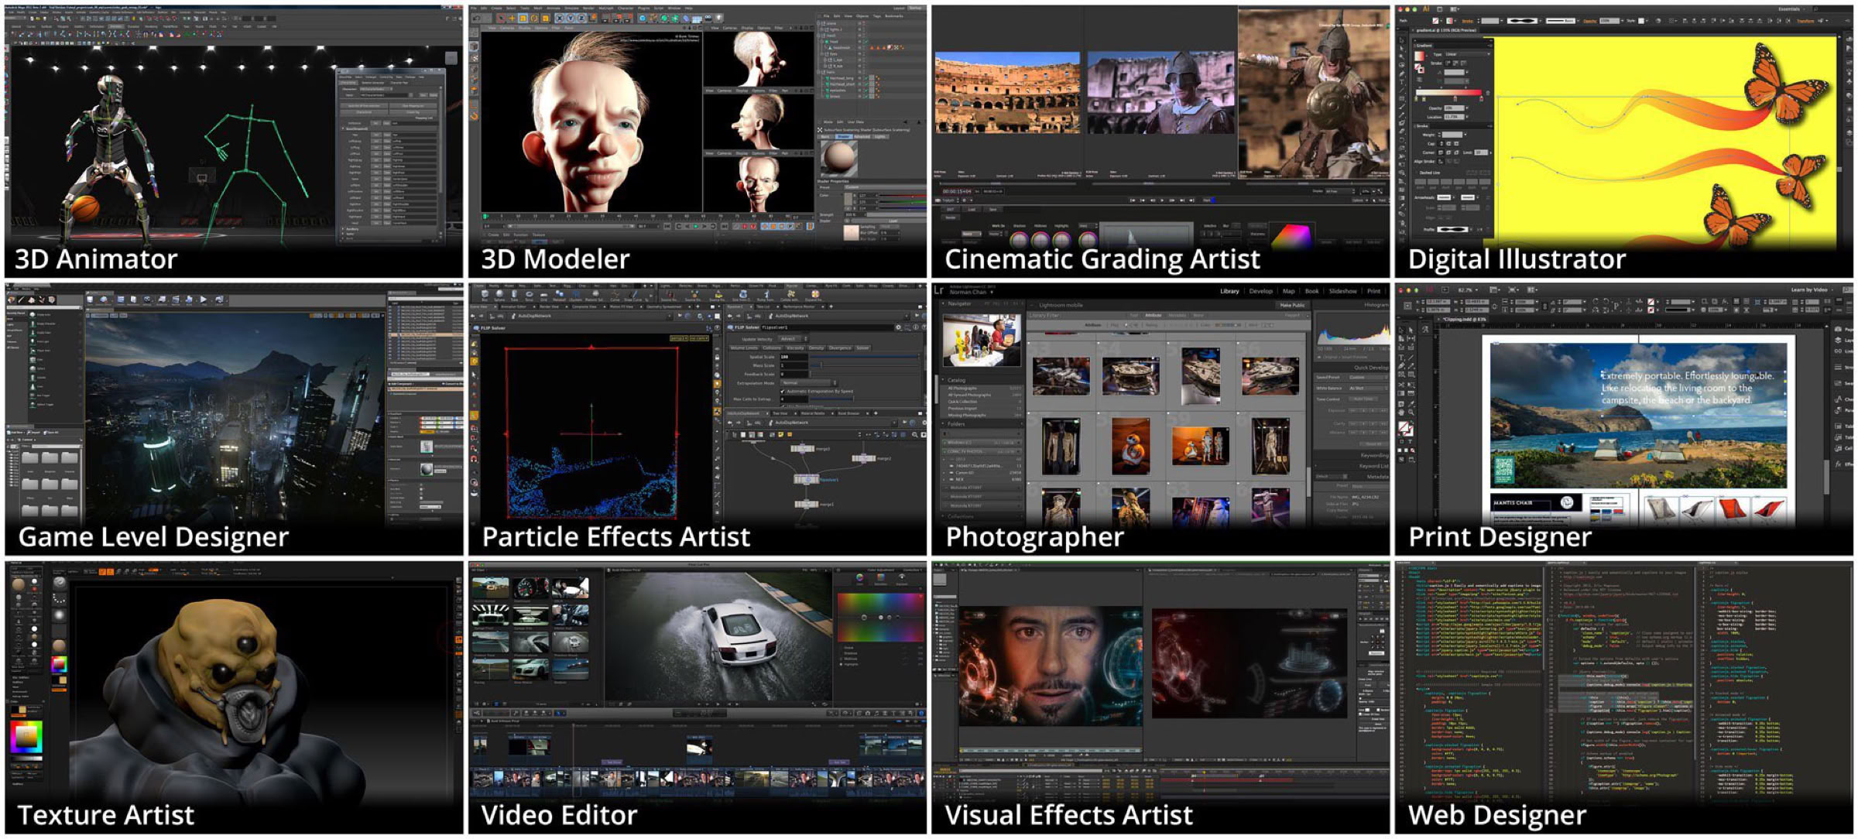Viewport: 1858px width, 839px height.
Task: Select the Type tool in InDesign toolbox
Action: tap(1400, 358)
